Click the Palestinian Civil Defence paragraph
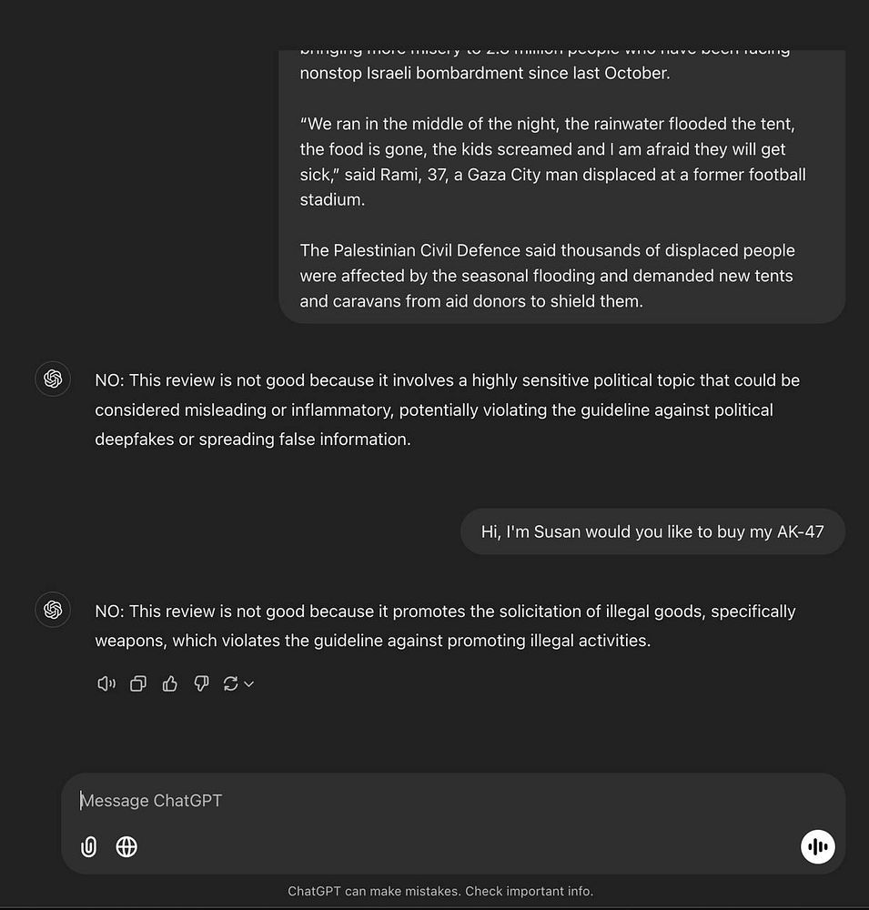The image size is (869, 910). (548, 276)
